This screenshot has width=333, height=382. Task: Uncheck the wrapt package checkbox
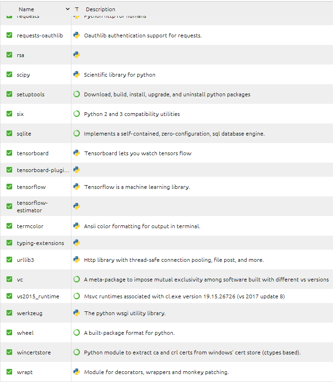tap(9, 372)
